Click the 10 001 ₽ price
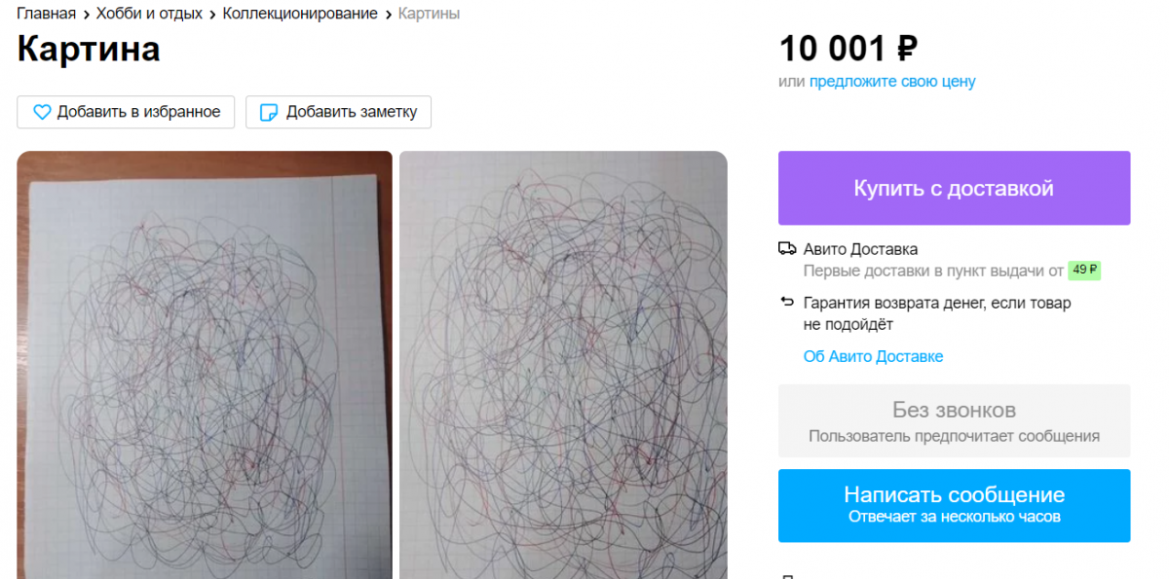Screen dimensions: 1169x579 tap(848, 49)
